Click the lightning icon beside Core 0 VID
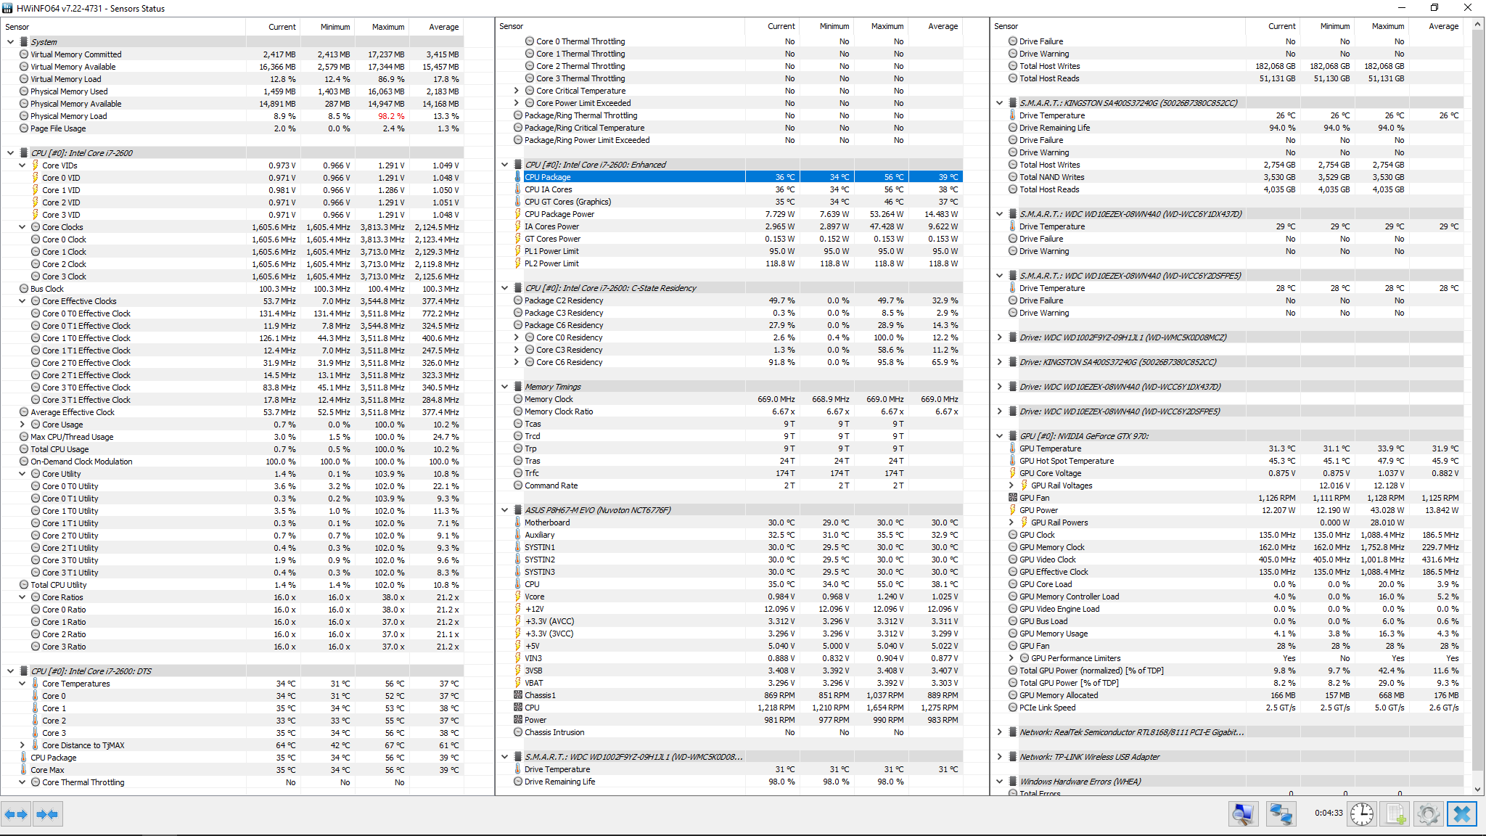This screenshot has width=1486, height=836. (36, 178)
